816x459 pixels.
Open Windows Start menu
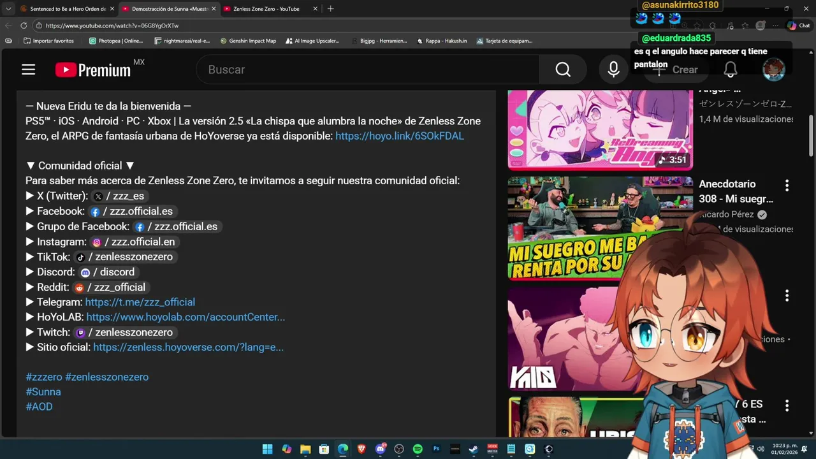pos(267,449)
